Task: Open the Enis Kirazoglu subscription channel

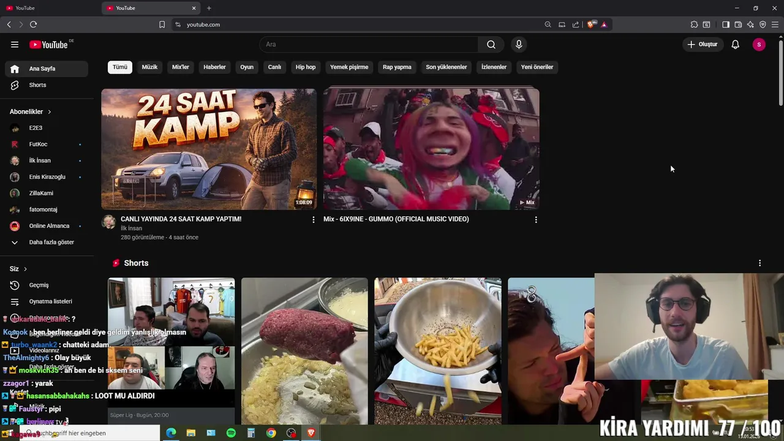Action: [47, 177]
